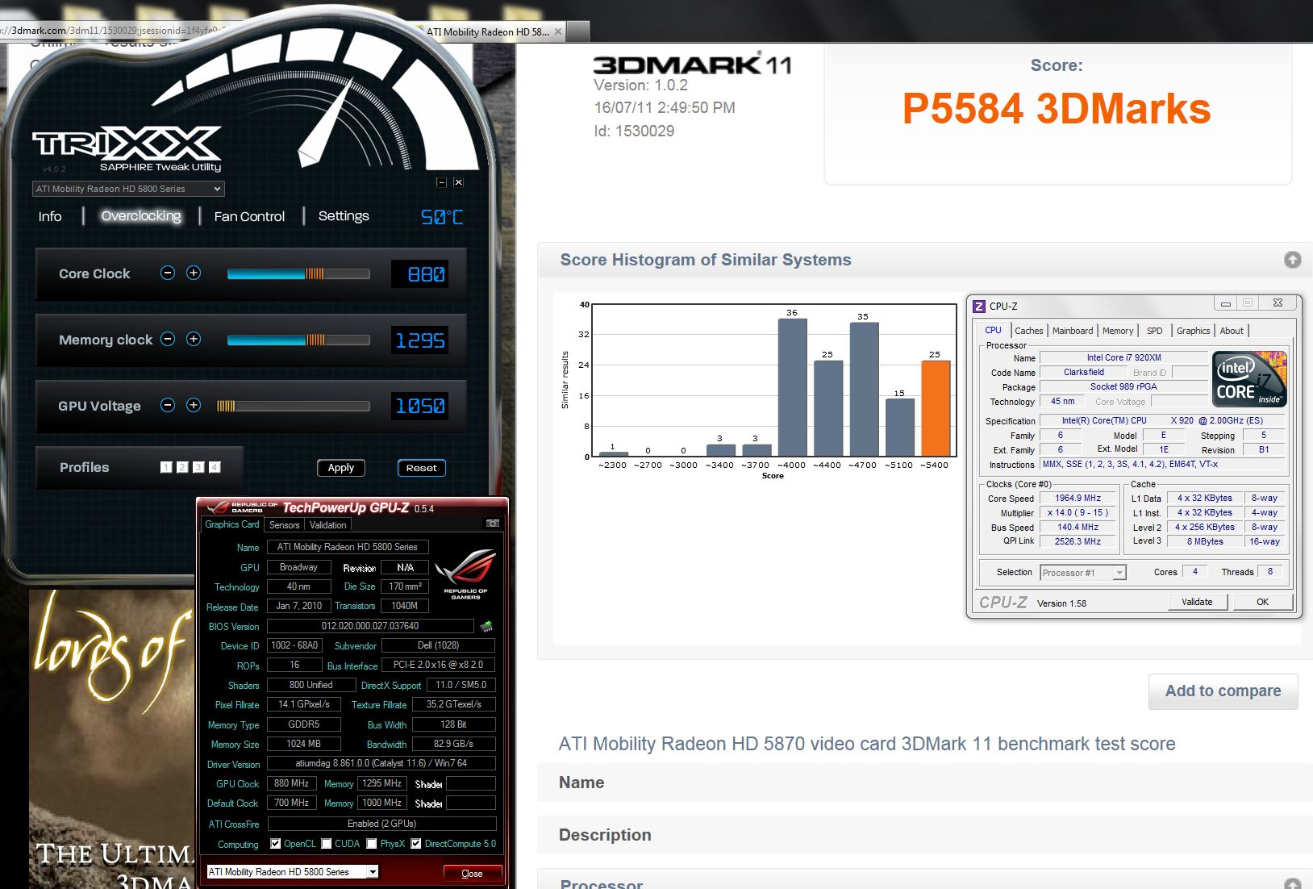1313x889 pixels.
Task: Click the CPU-Z title bar icon
Action: [x=979, y=306]
